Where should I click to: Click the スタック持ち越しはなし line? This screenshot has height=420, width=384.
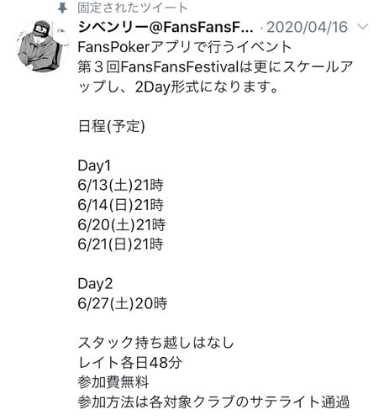click(x=155, y=343)
